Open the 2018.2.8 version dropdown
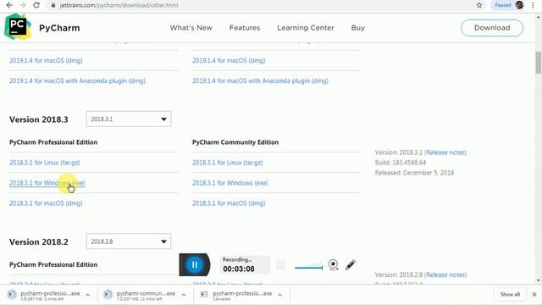The image size is (542, 305). click(129, 241)
